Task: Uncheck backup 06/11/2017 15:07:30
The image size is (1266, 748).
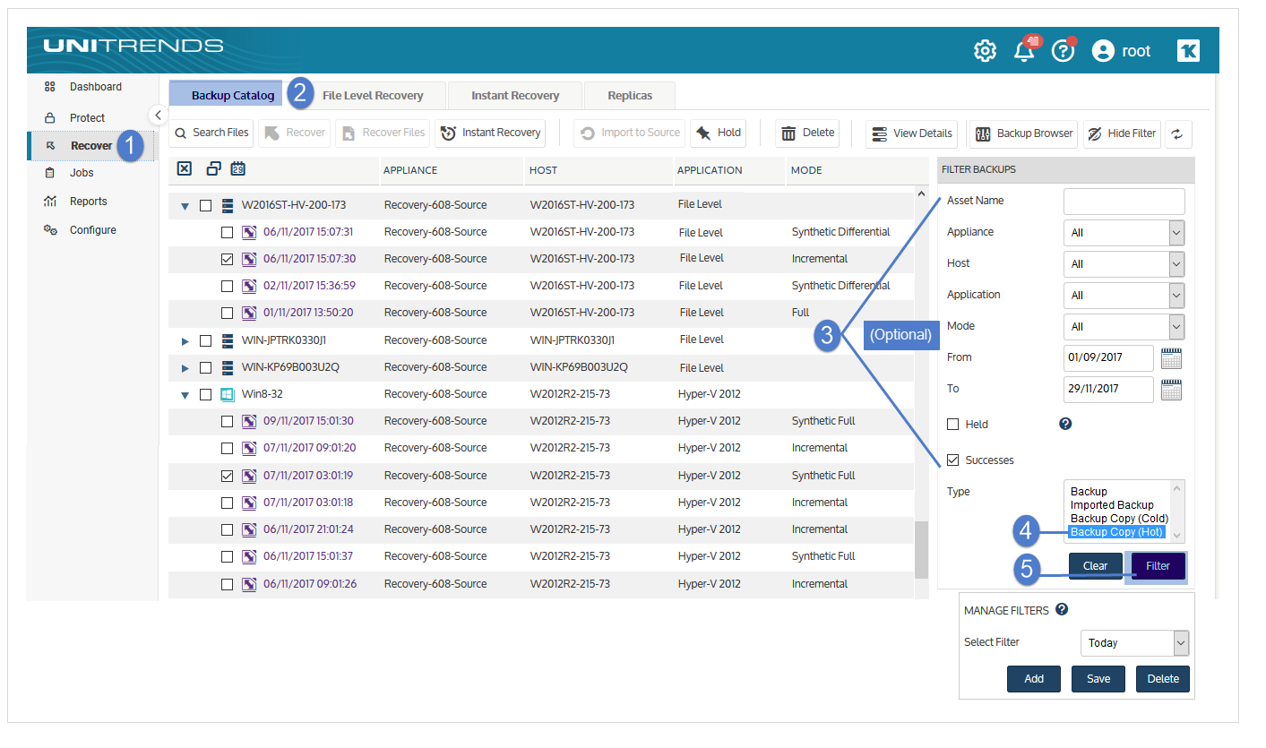Action: pyautogui.click(x=227, y=259)
